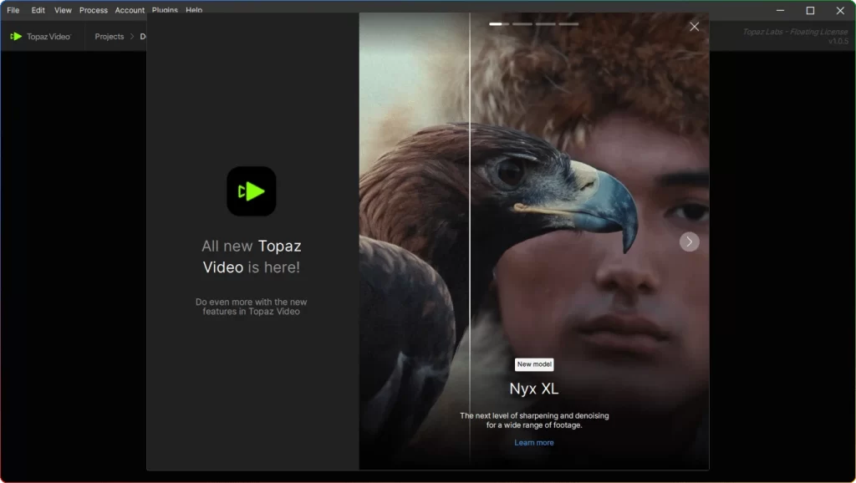This screenshot has width=856, height=483.
Task: Open the Plugins menu
Action: click(165, 10)
